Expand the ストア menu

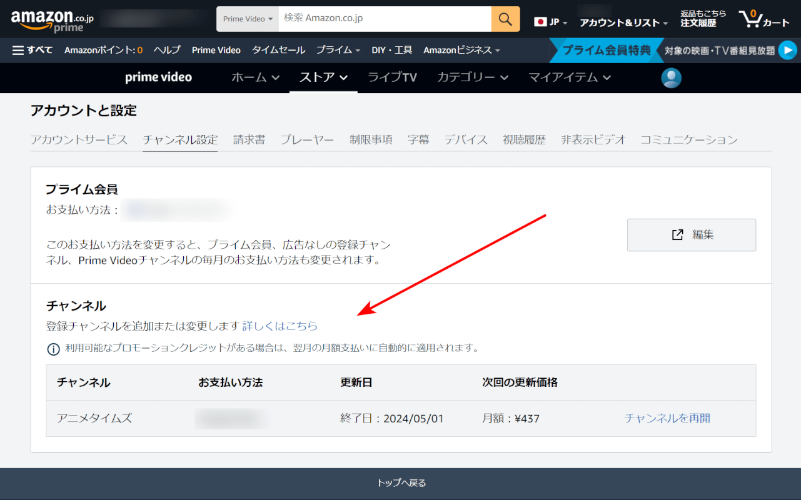(323, 77)
